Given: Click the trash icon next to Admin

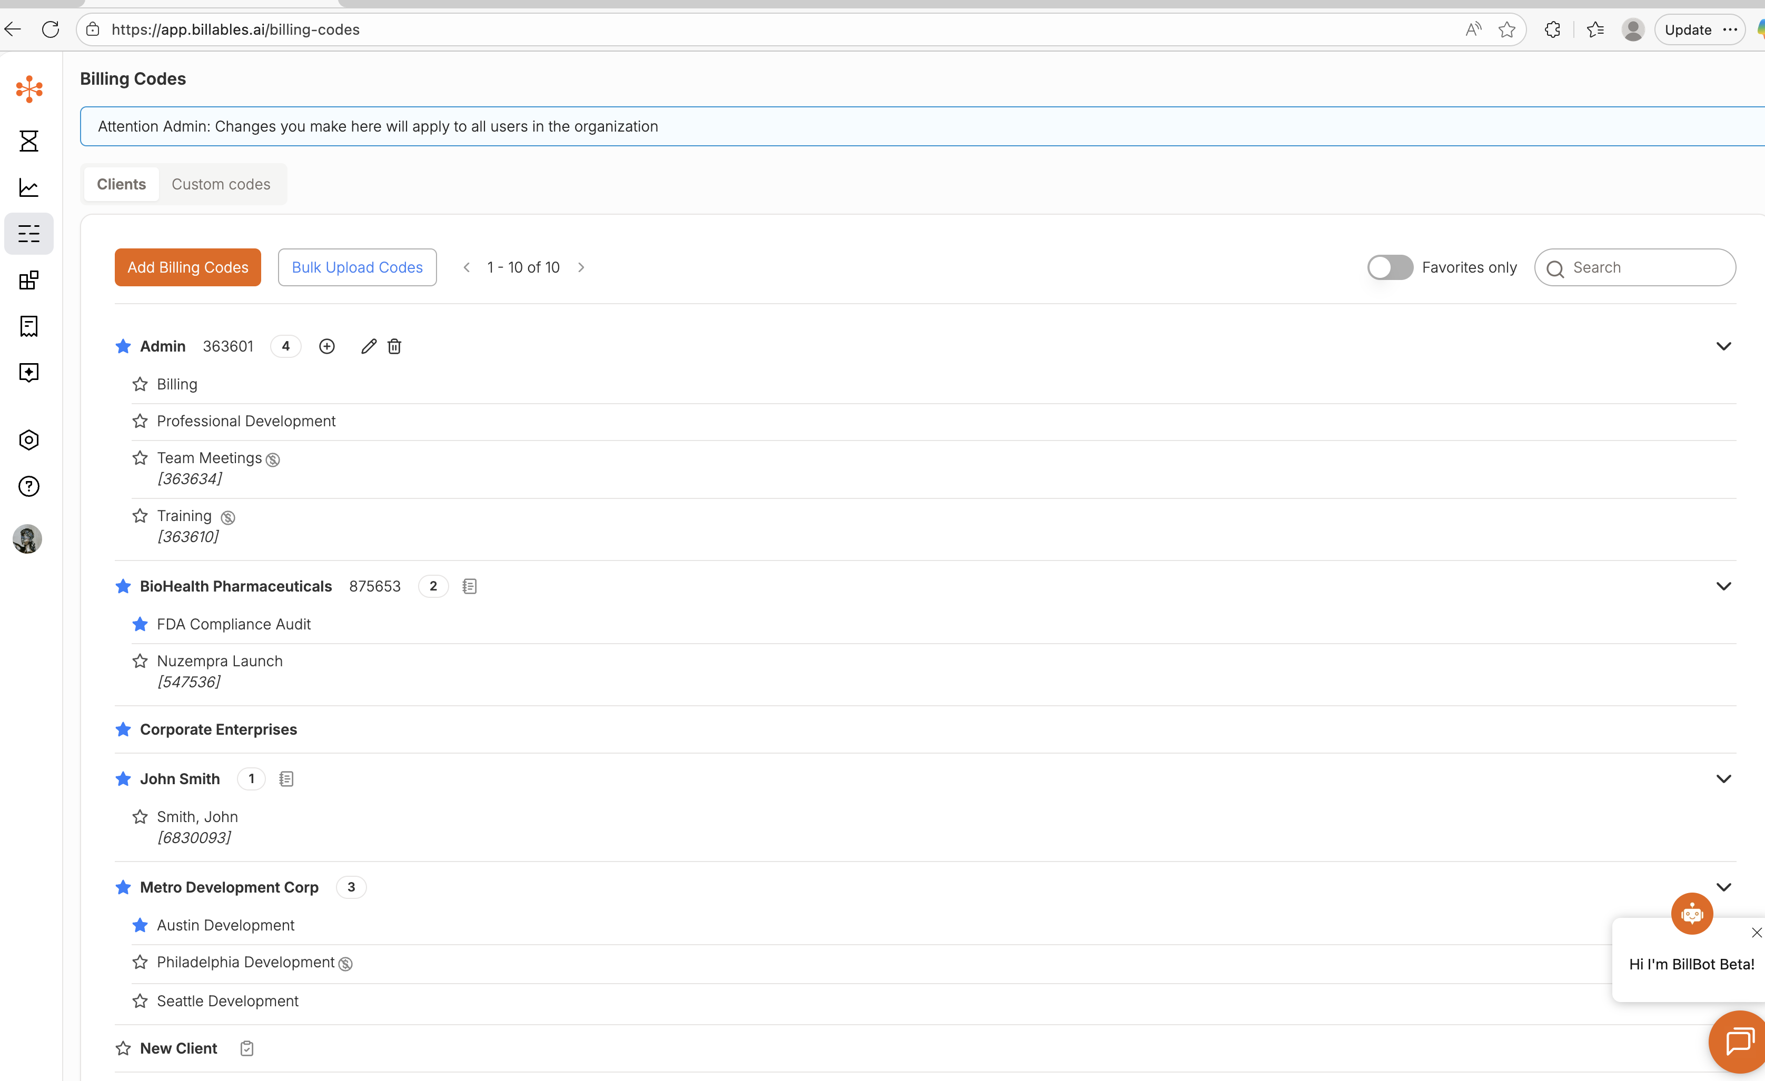Looking at the screenshot, I should [x=394, y=346].
